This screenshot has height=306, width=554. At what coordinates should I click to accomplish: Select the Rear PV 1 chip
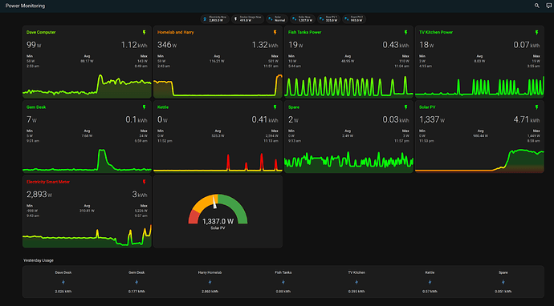[328, 19]
